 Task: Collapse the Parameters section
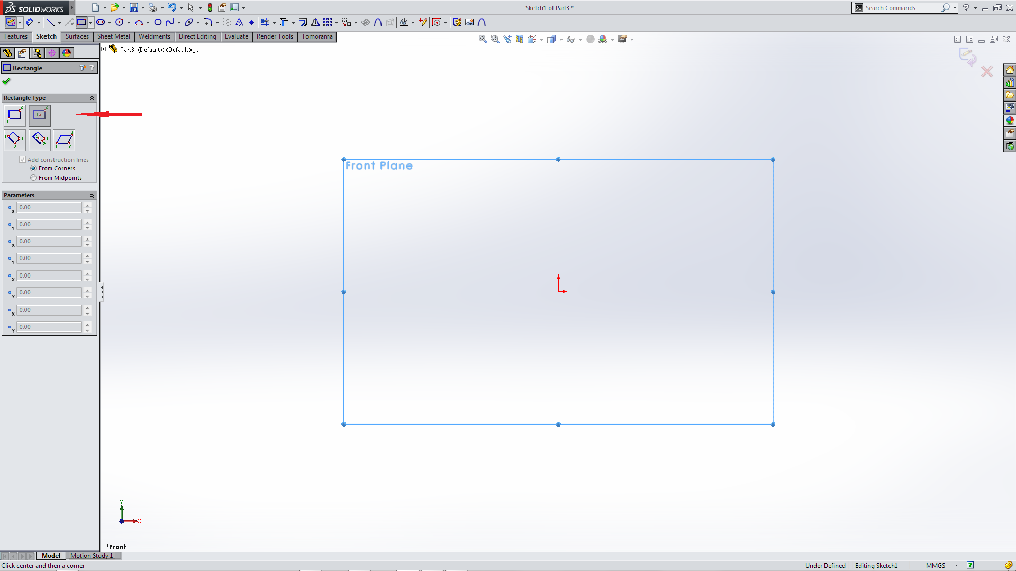coord(92,195)
